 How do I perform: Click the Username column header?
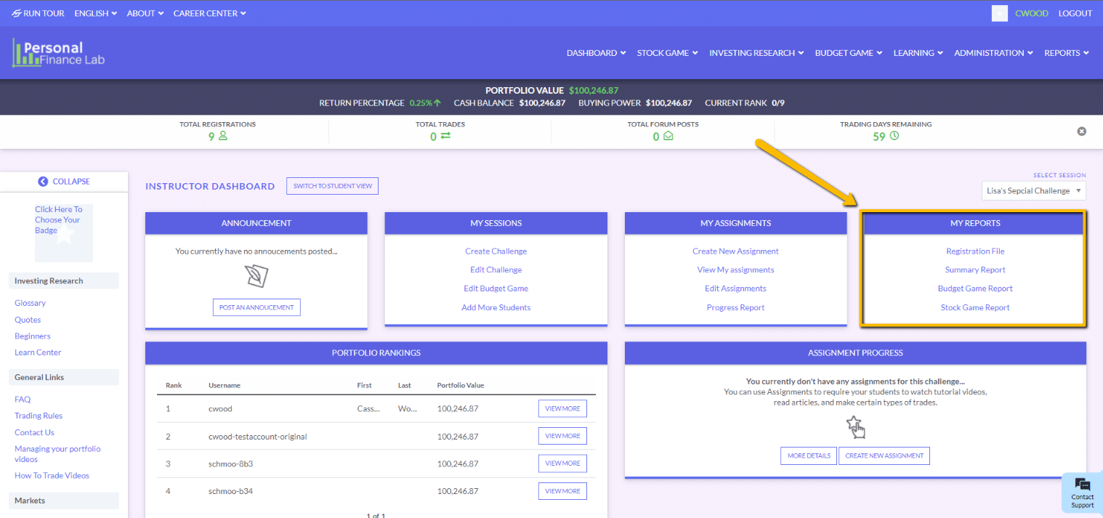pos(224,385)
